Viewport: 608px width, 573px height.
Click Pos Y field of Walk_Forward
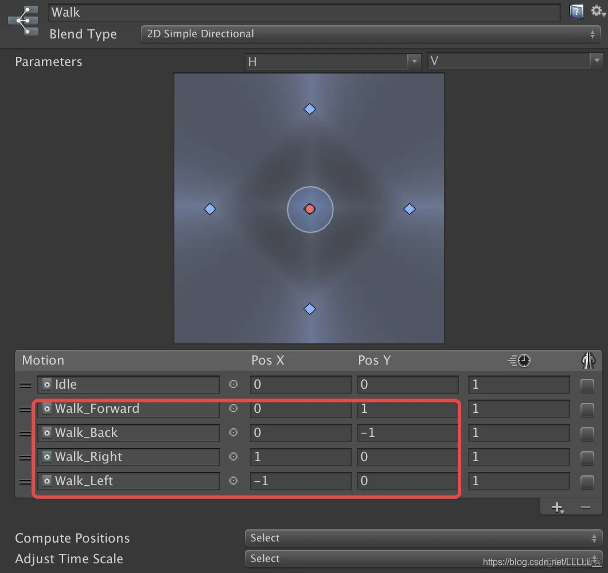407,408
